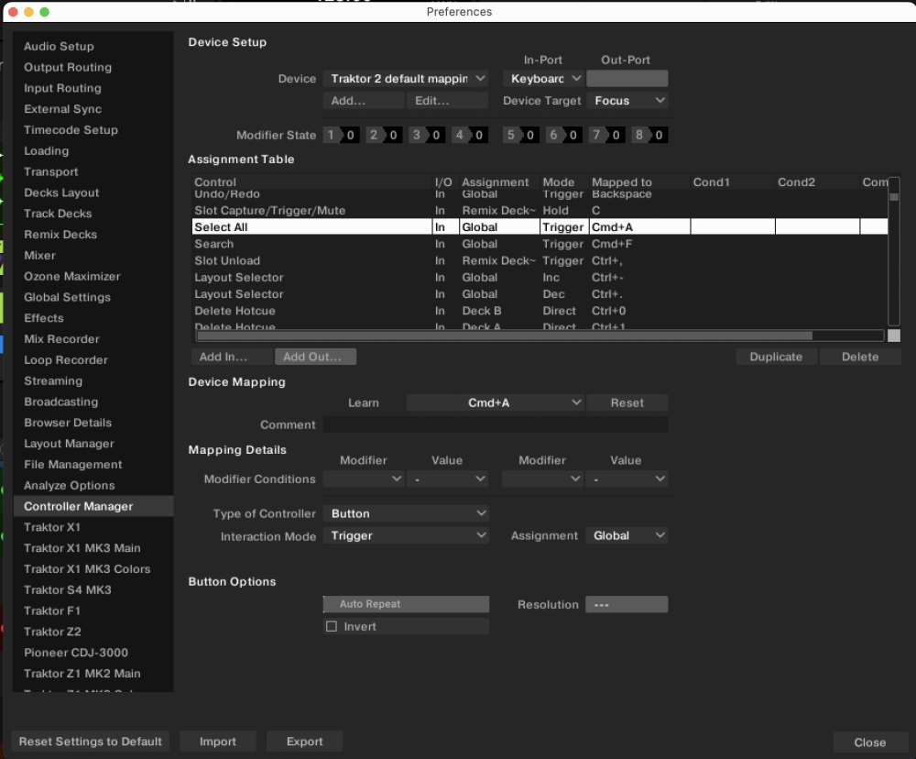Open Timecode Setup page
Image resolution: width=916 pixels, height=759 pixels.
[71, 130]
